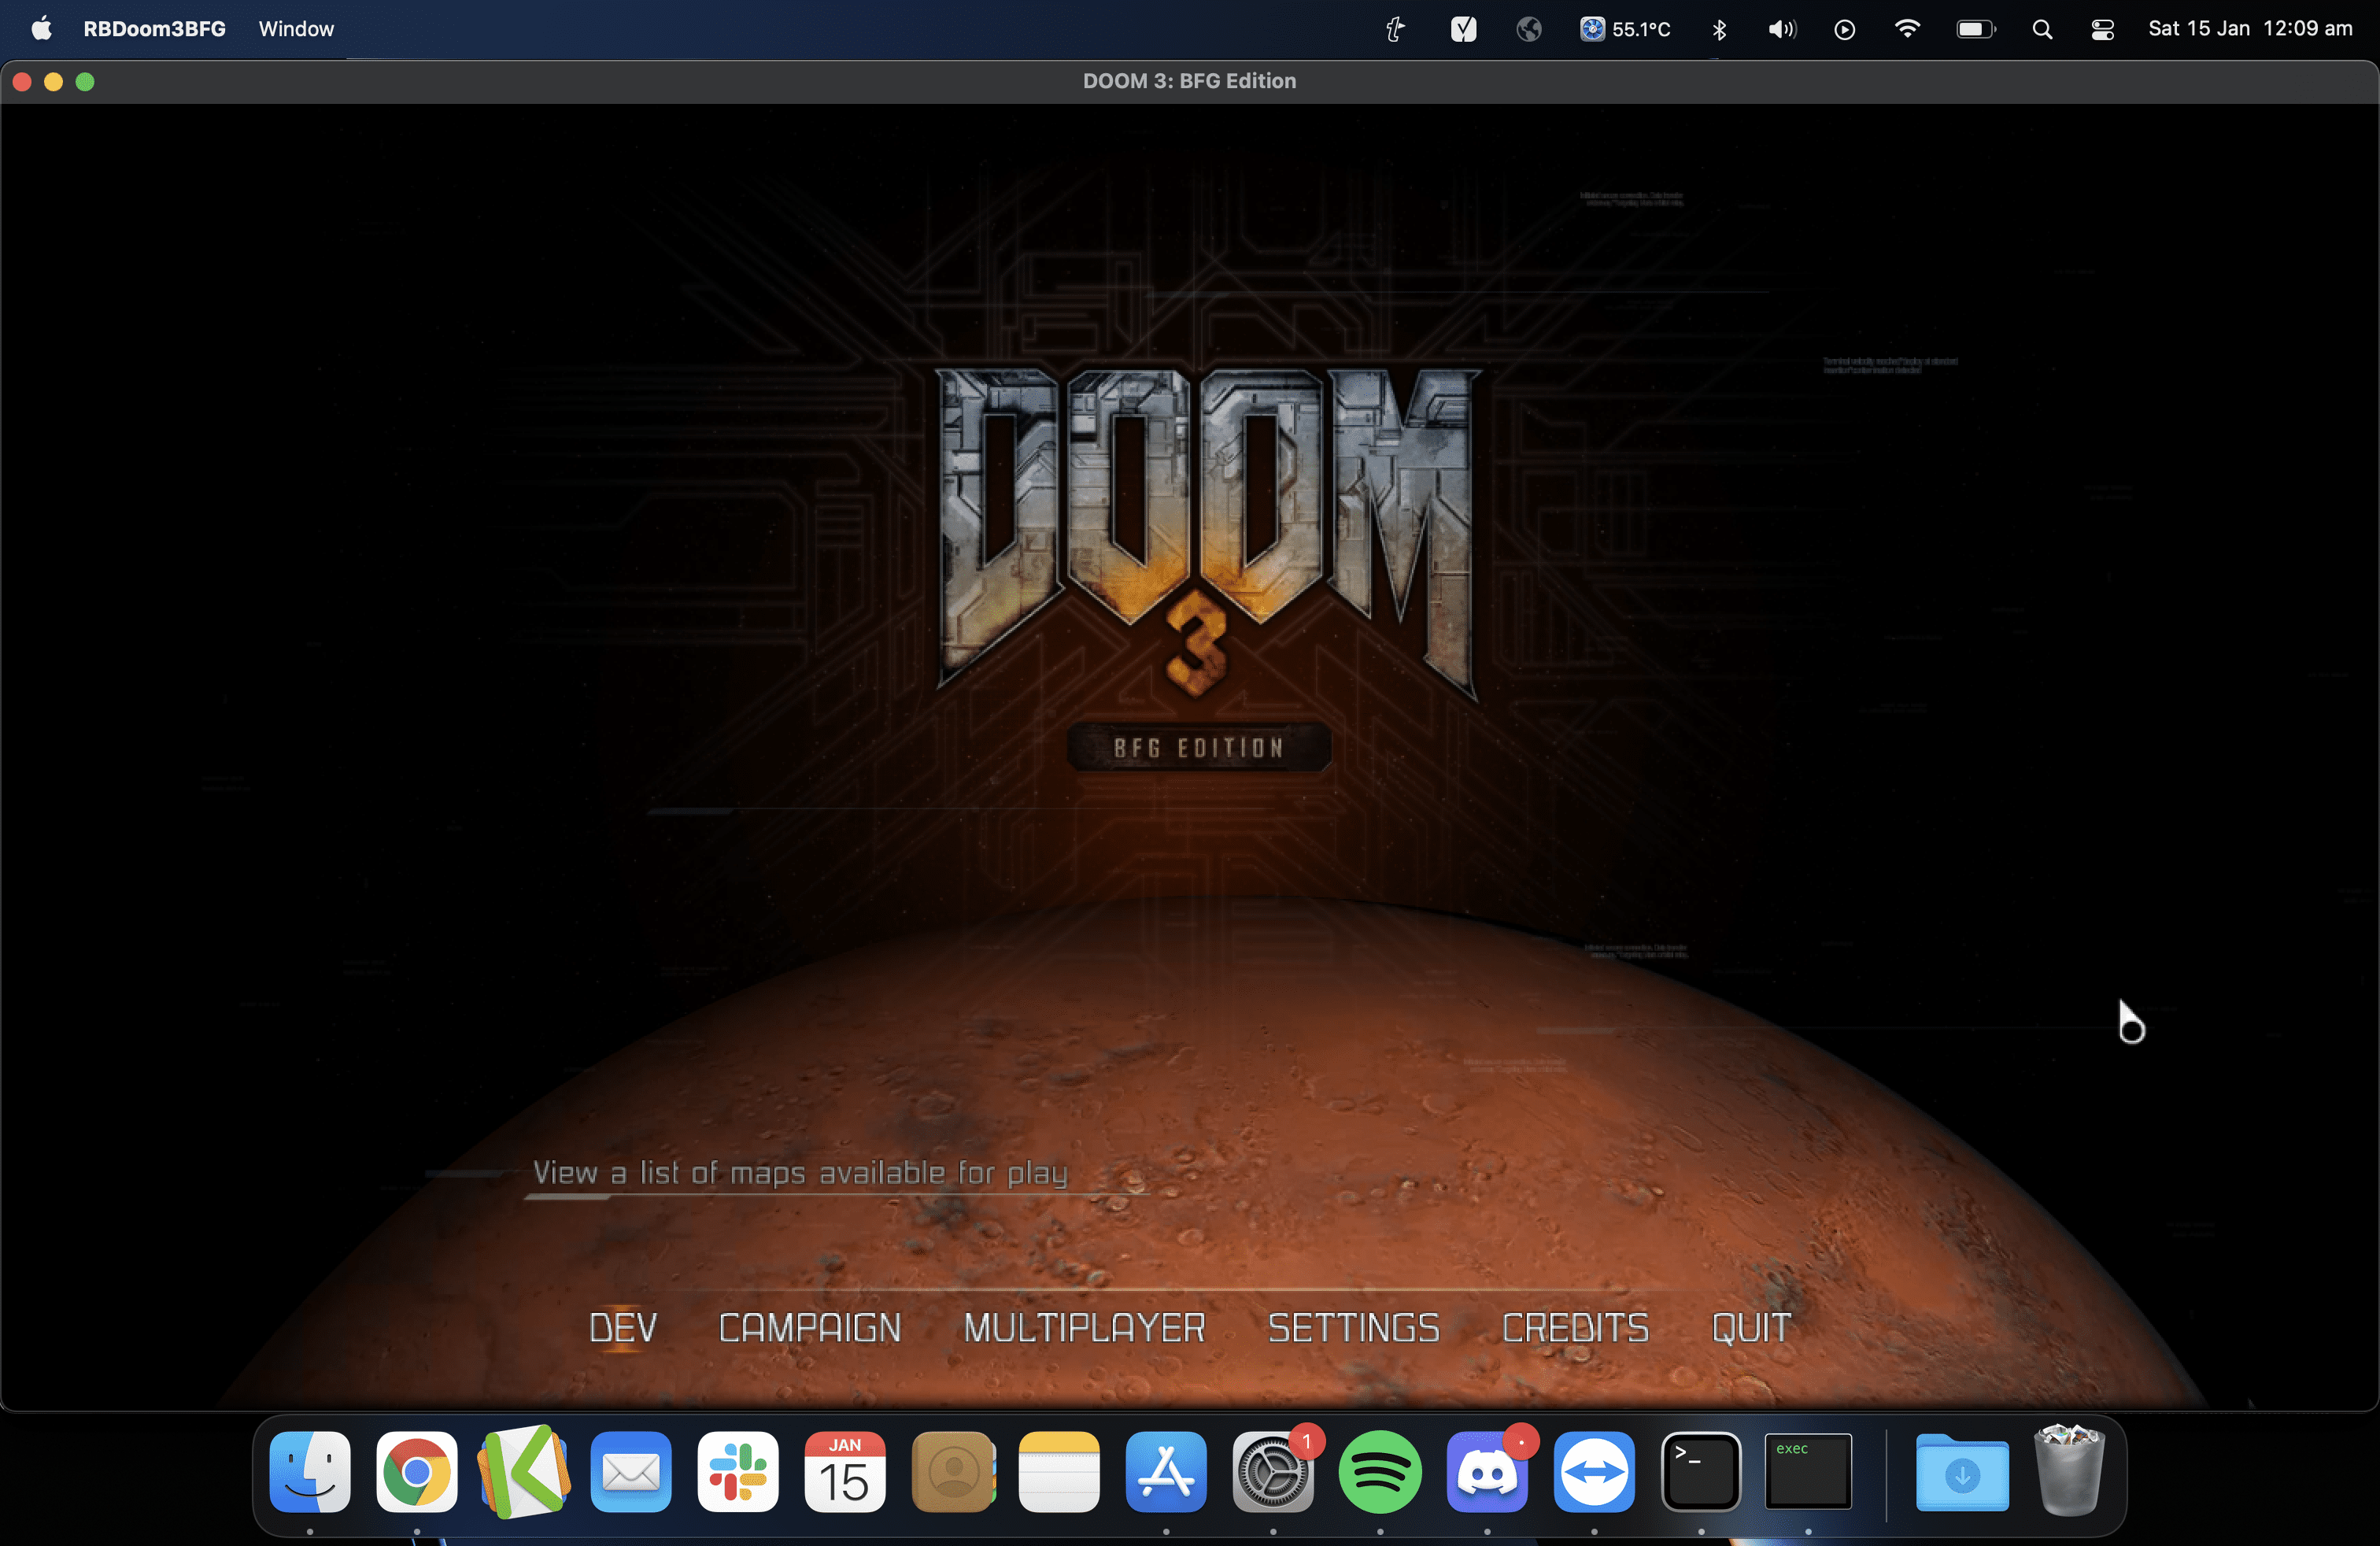
Task: Open Calendar showing Jan 15
Action: [845, 1472]
